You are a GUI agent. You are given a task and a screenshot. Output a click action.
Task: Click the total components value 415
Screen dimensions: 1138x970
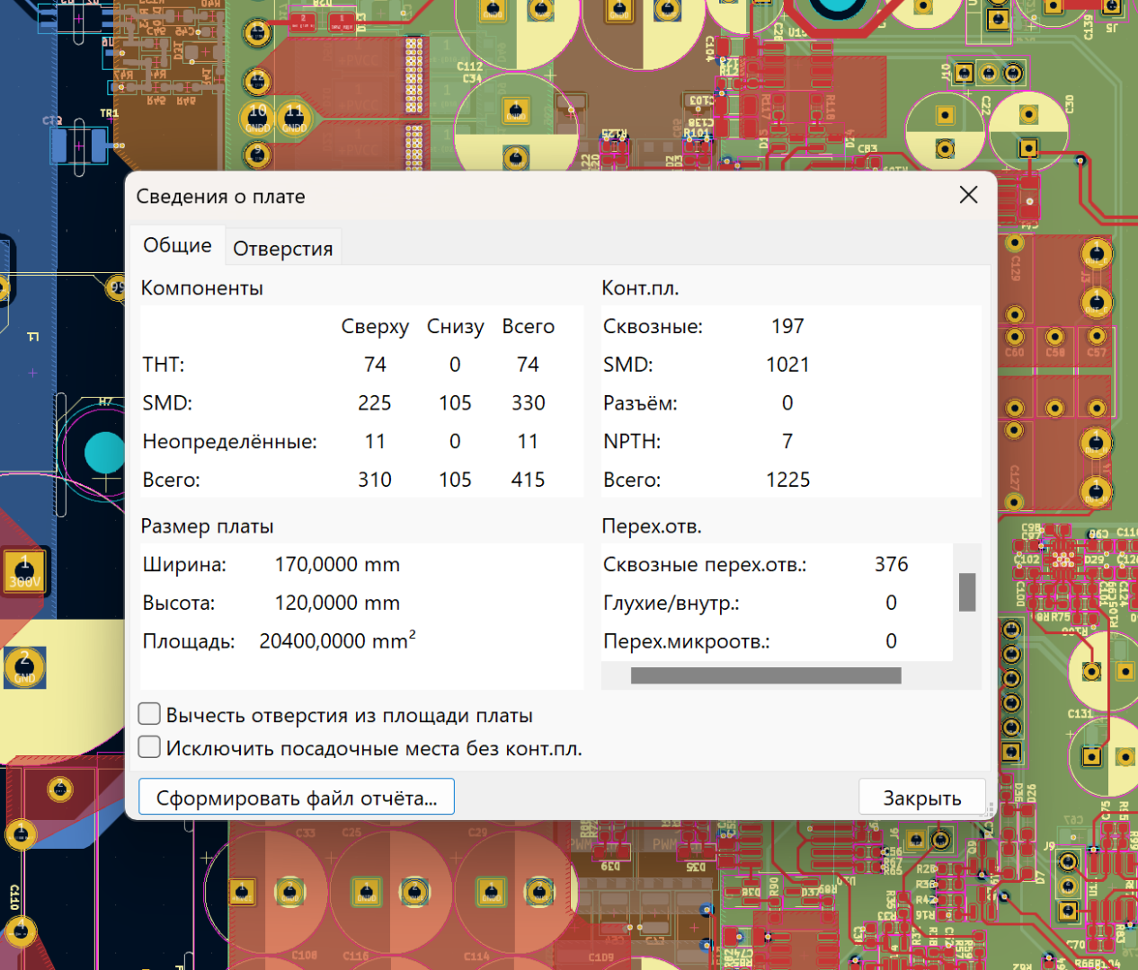pyautogui.click(x=528, y=480)
